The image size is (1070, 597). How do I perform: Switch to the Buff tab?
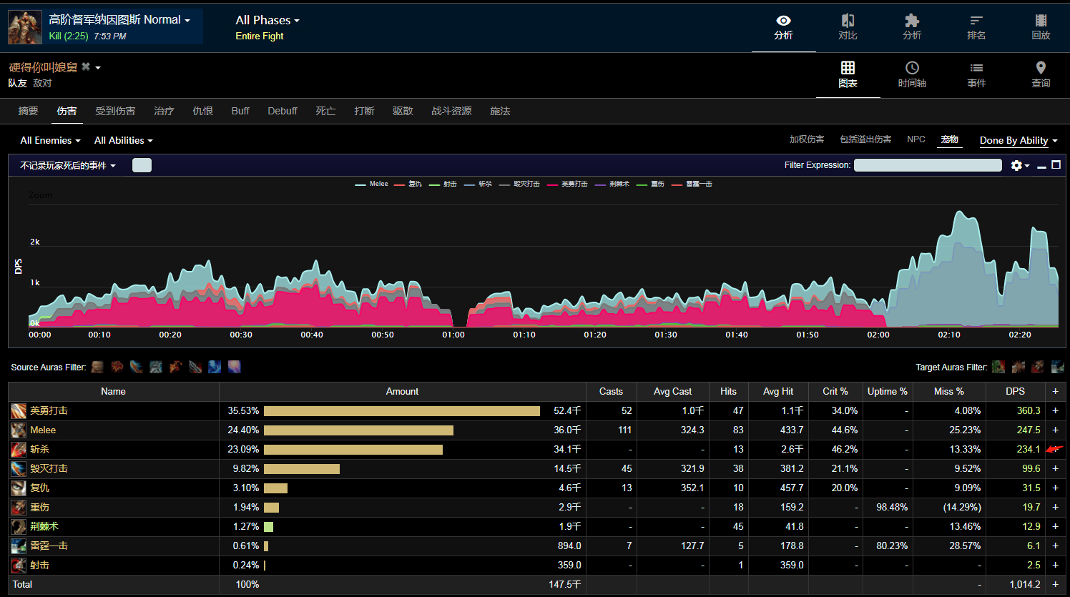240,111
